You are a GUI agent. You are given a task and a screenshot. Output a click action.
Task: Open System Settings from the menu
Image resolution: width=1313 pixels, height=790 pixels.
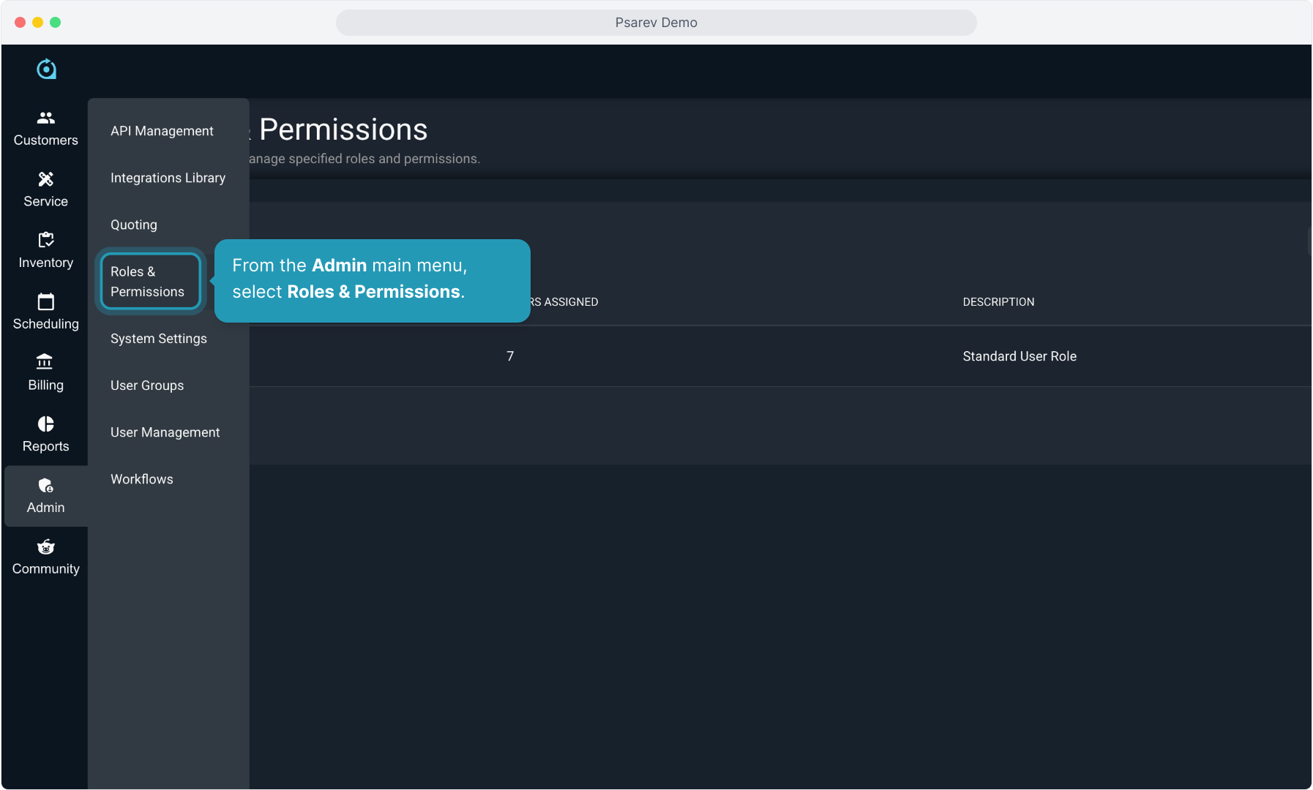[x=159, y=339]
